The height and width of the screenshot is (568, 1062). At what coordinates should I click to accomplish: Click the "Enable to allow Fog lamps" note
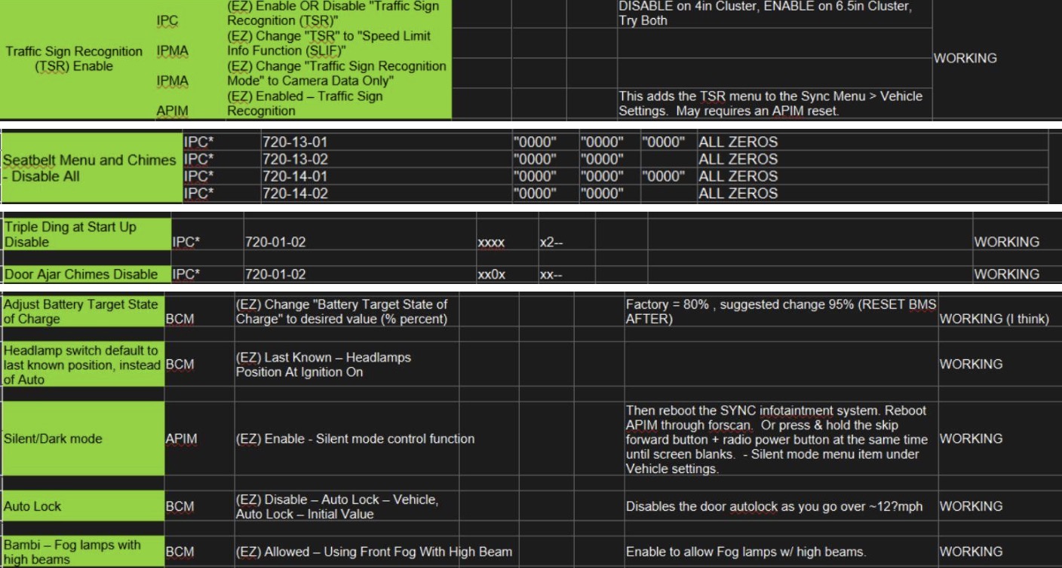coord(745,552)
